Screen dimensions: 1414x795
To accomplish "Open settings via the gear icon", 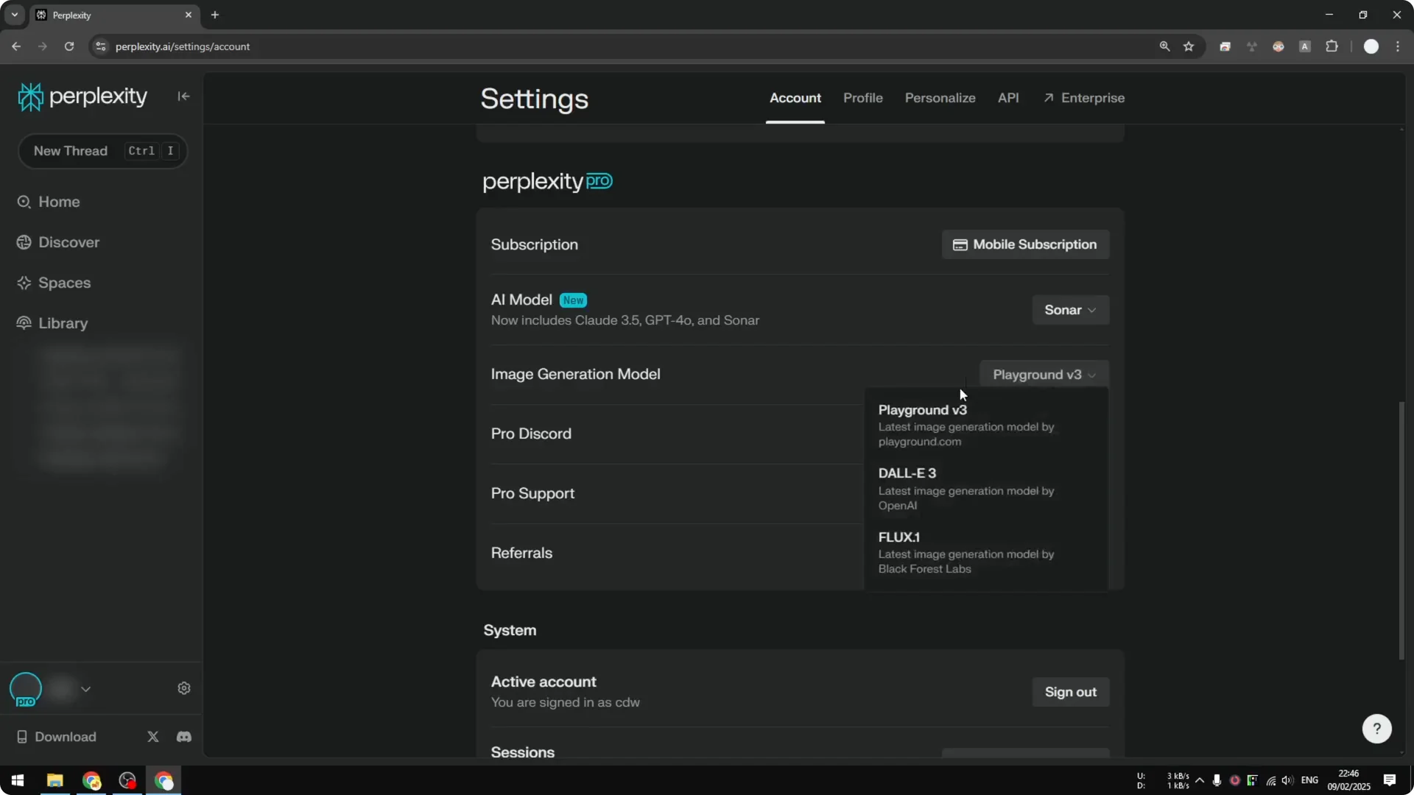I will [x=183, y=688].
